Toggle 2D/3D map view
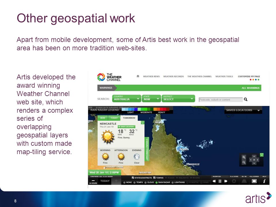The height and width of the screenshot is (207, 276). click(x=244, y=181)
